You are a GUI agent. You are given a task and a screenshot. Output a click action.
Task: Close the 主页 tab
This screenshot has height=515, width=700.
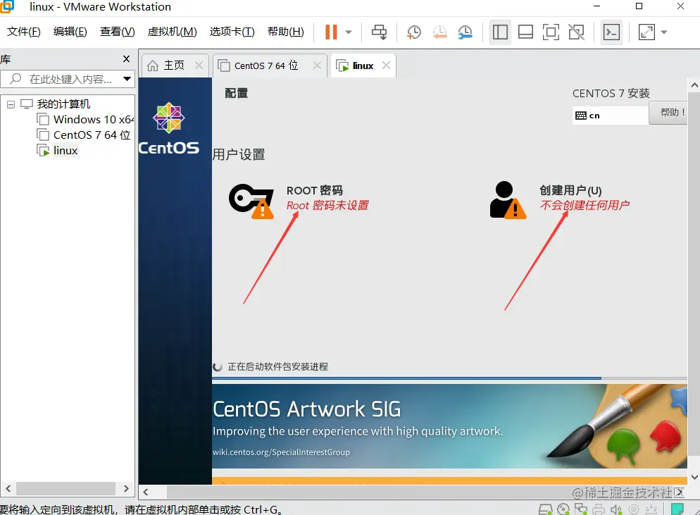tap(199, 66)
